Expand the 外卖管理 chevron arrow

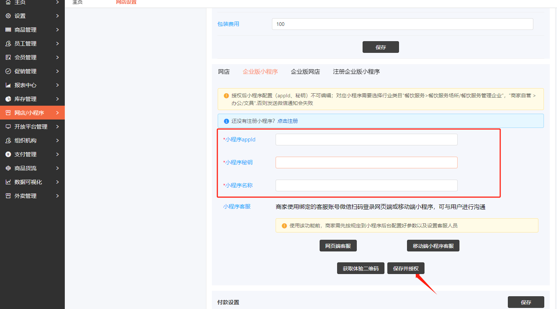[x=58, y=196]
